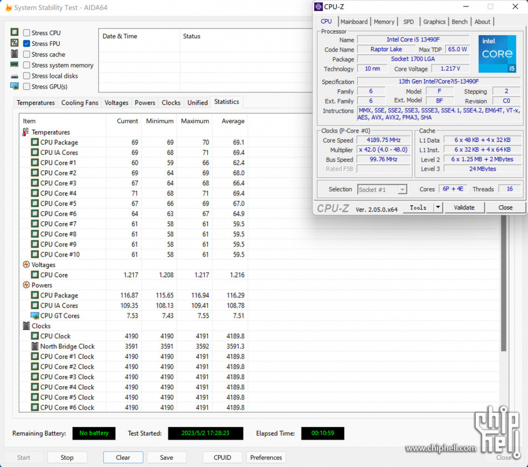Viewport: 528px width, 467px height.
Task: Click the Status log column header
Action: (x=246, y=36)
